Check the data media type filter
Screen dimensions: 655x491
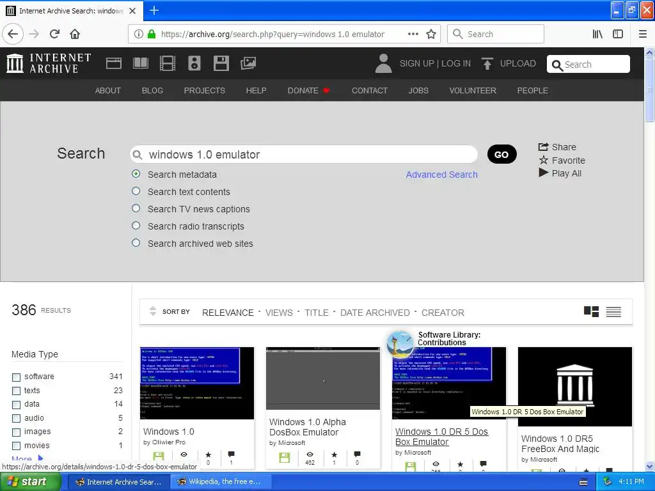point(16,405)
